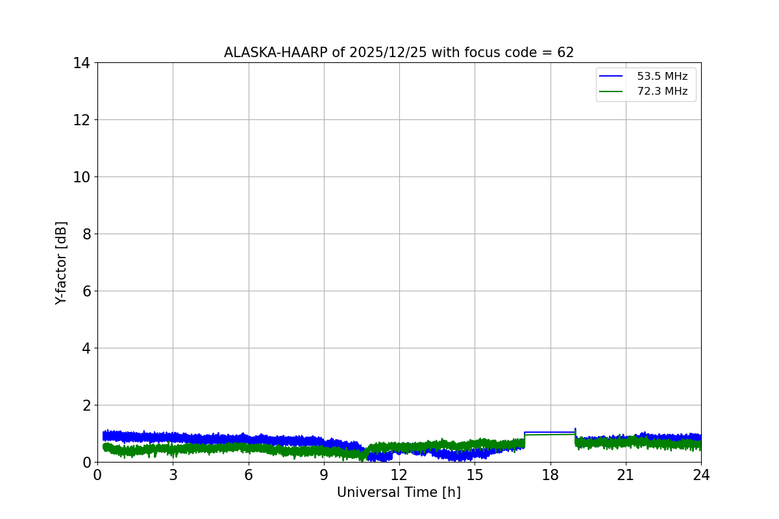Click the plot title ALASKA-HAARP of 2025/12/25
The height and width of the screenshot is (519, 779).
point(399,53)
